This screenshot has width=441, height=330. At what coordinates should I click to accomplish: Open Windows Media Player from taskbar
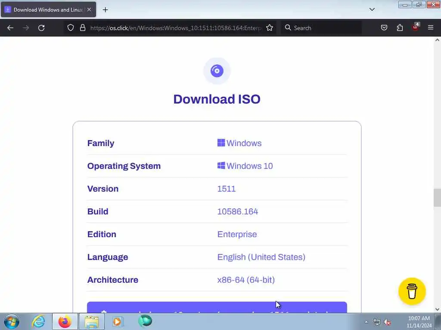coord(118,321)
